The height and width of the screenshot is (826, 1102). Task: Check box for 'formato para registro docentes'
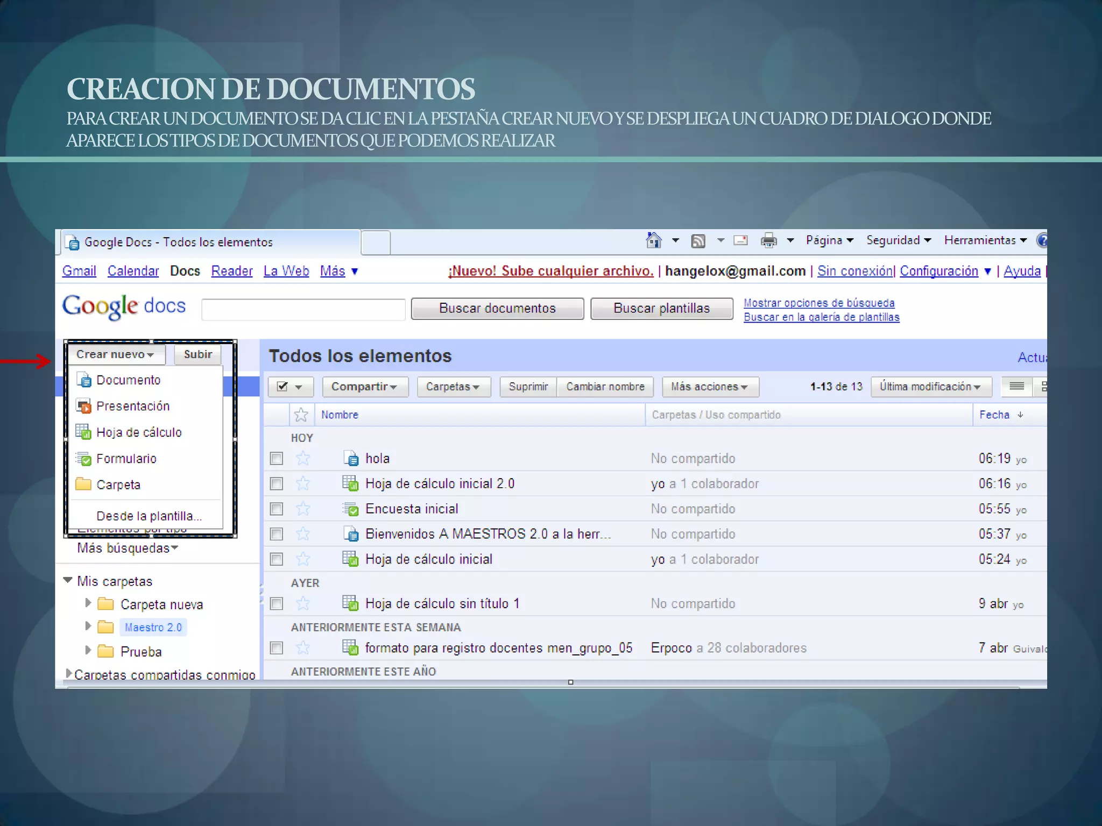pyautogui.click(x=277, y=647)
